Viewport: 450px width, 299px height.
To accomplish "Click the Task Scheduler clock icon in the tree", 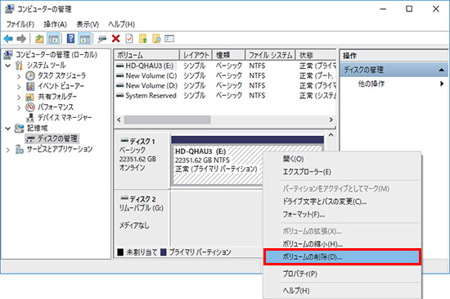I will [30, 76].
